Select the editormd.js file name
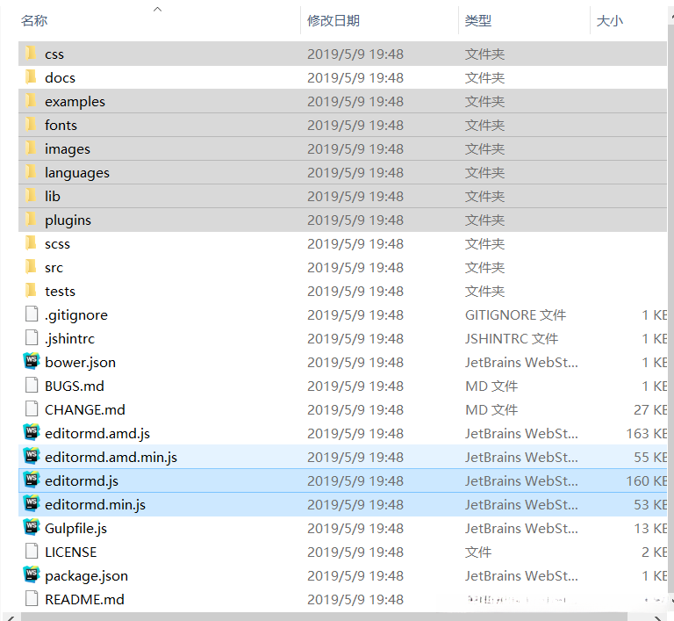This screenshot has height=621, width=674. point(82,480)
